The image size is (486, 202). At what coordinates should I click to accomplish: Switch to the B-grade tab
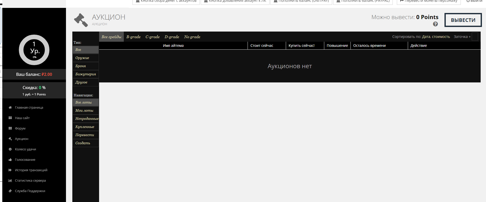tap(133, 37)
